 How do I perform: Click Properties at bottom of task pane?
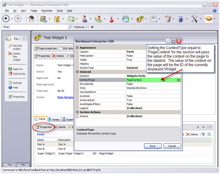click(16, 97)
